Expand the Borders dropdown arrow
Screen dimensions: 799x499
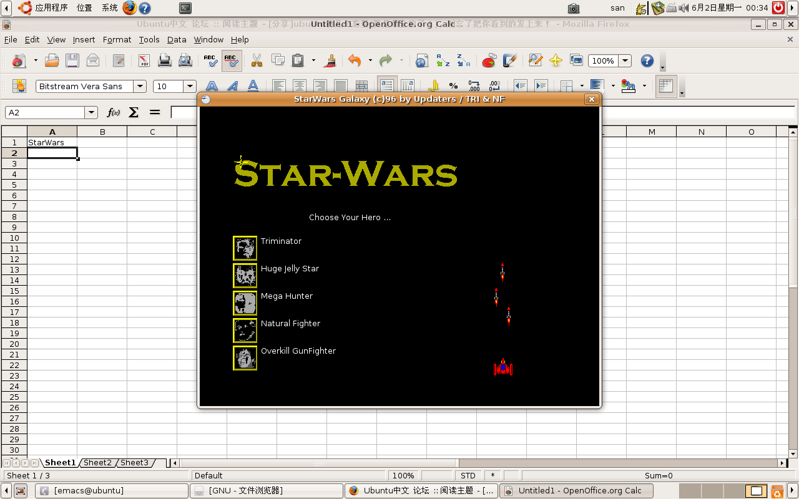tap(582, 86)
